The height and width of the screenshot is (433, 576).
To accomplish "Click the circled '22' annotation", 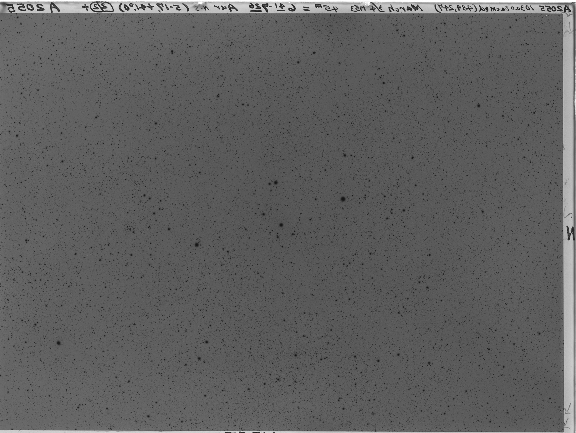I will click(105, 8).
